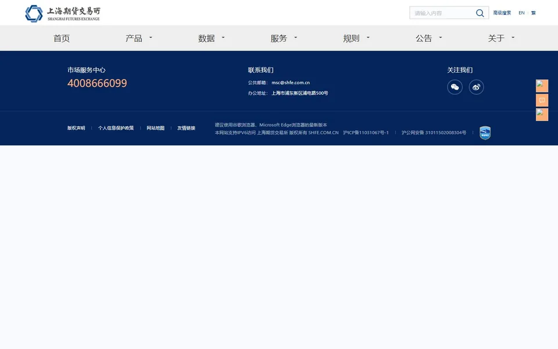Switch to traditional Chinese 繁
Screen dimensions: 558x349
click(534, 13)
